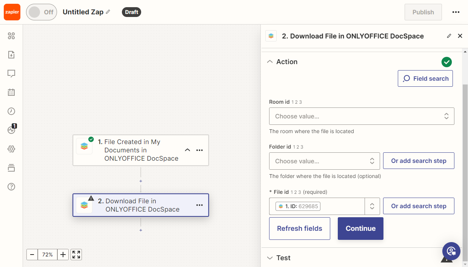Click the Refresh fields button
Image resolution: width=468 pixels, height=267 pixels.
pos(299,229)
